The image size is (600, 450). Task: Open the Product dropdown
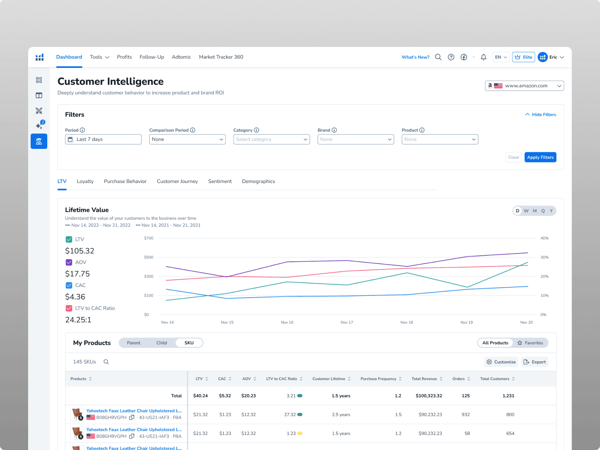coord(440,139)
